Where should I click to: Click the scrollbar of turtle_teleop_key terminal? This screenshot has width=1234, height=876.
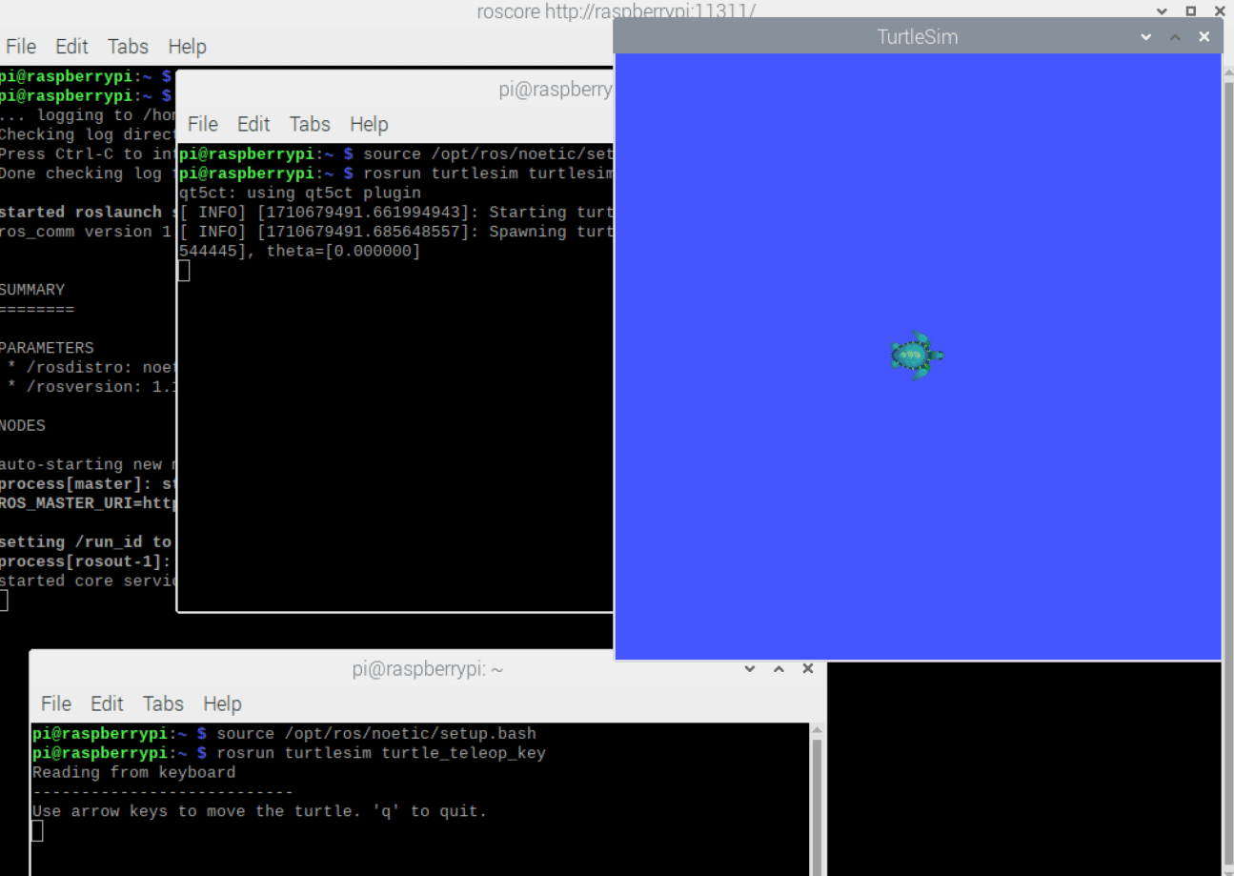pos(817,799)
